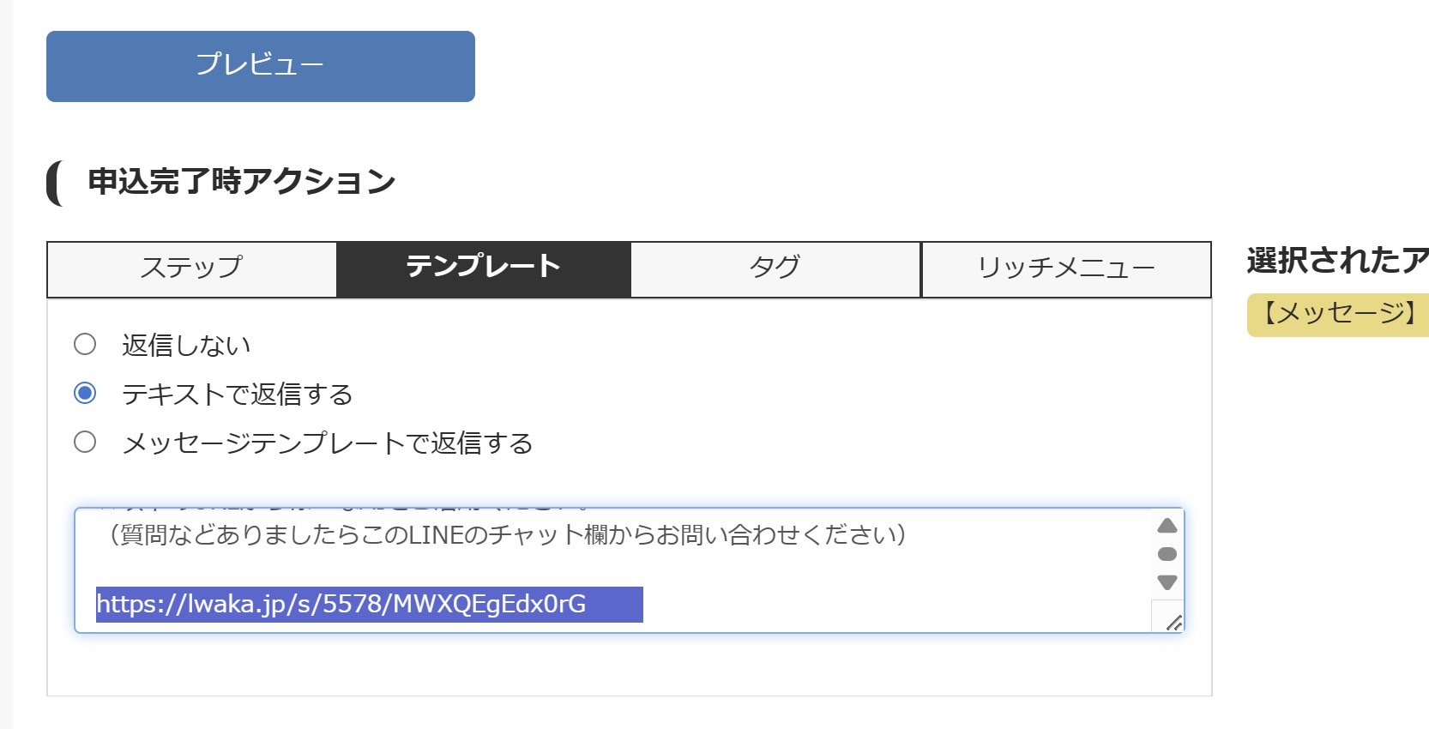Image resolution: width=1429 pixels, height=729 pixels.
Task: Open the タグ tab
Action: 775,269
